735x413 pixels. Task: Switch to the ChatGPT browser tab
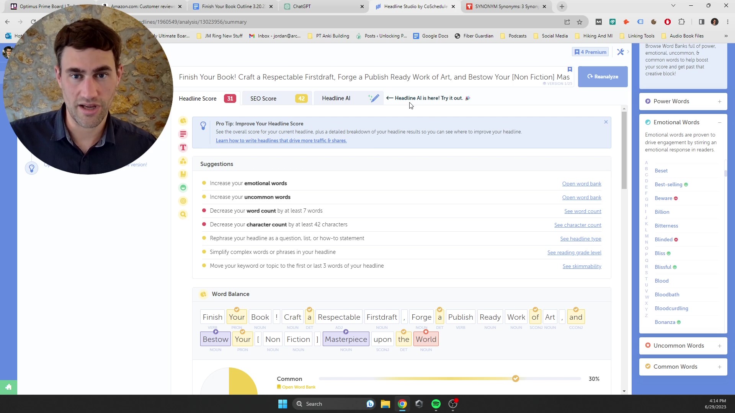(325, 7)
